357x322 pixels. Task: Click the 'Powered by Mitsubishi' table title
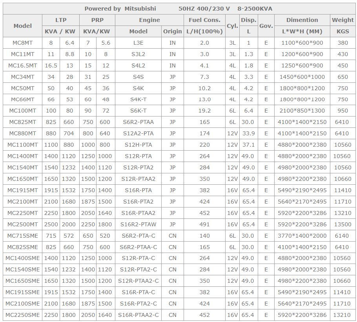pos(120,9)
